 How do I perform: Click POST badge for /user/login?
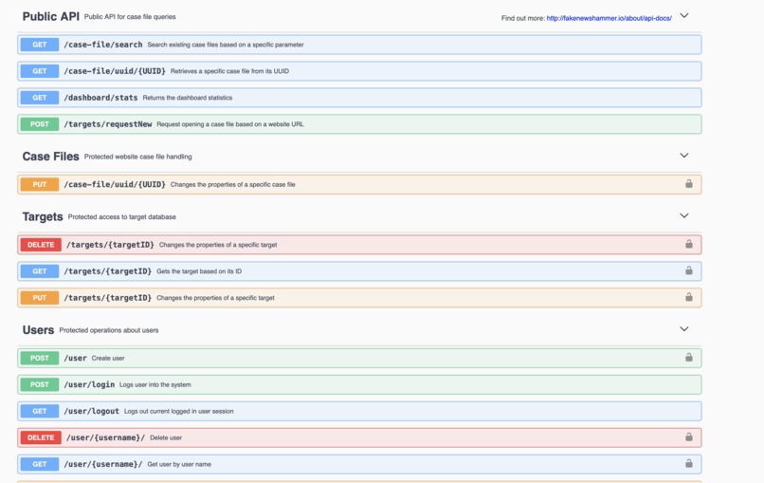40,384
